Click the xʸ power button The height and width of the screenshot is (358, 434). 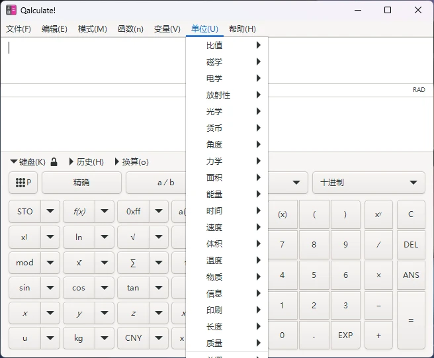(378, 214)
